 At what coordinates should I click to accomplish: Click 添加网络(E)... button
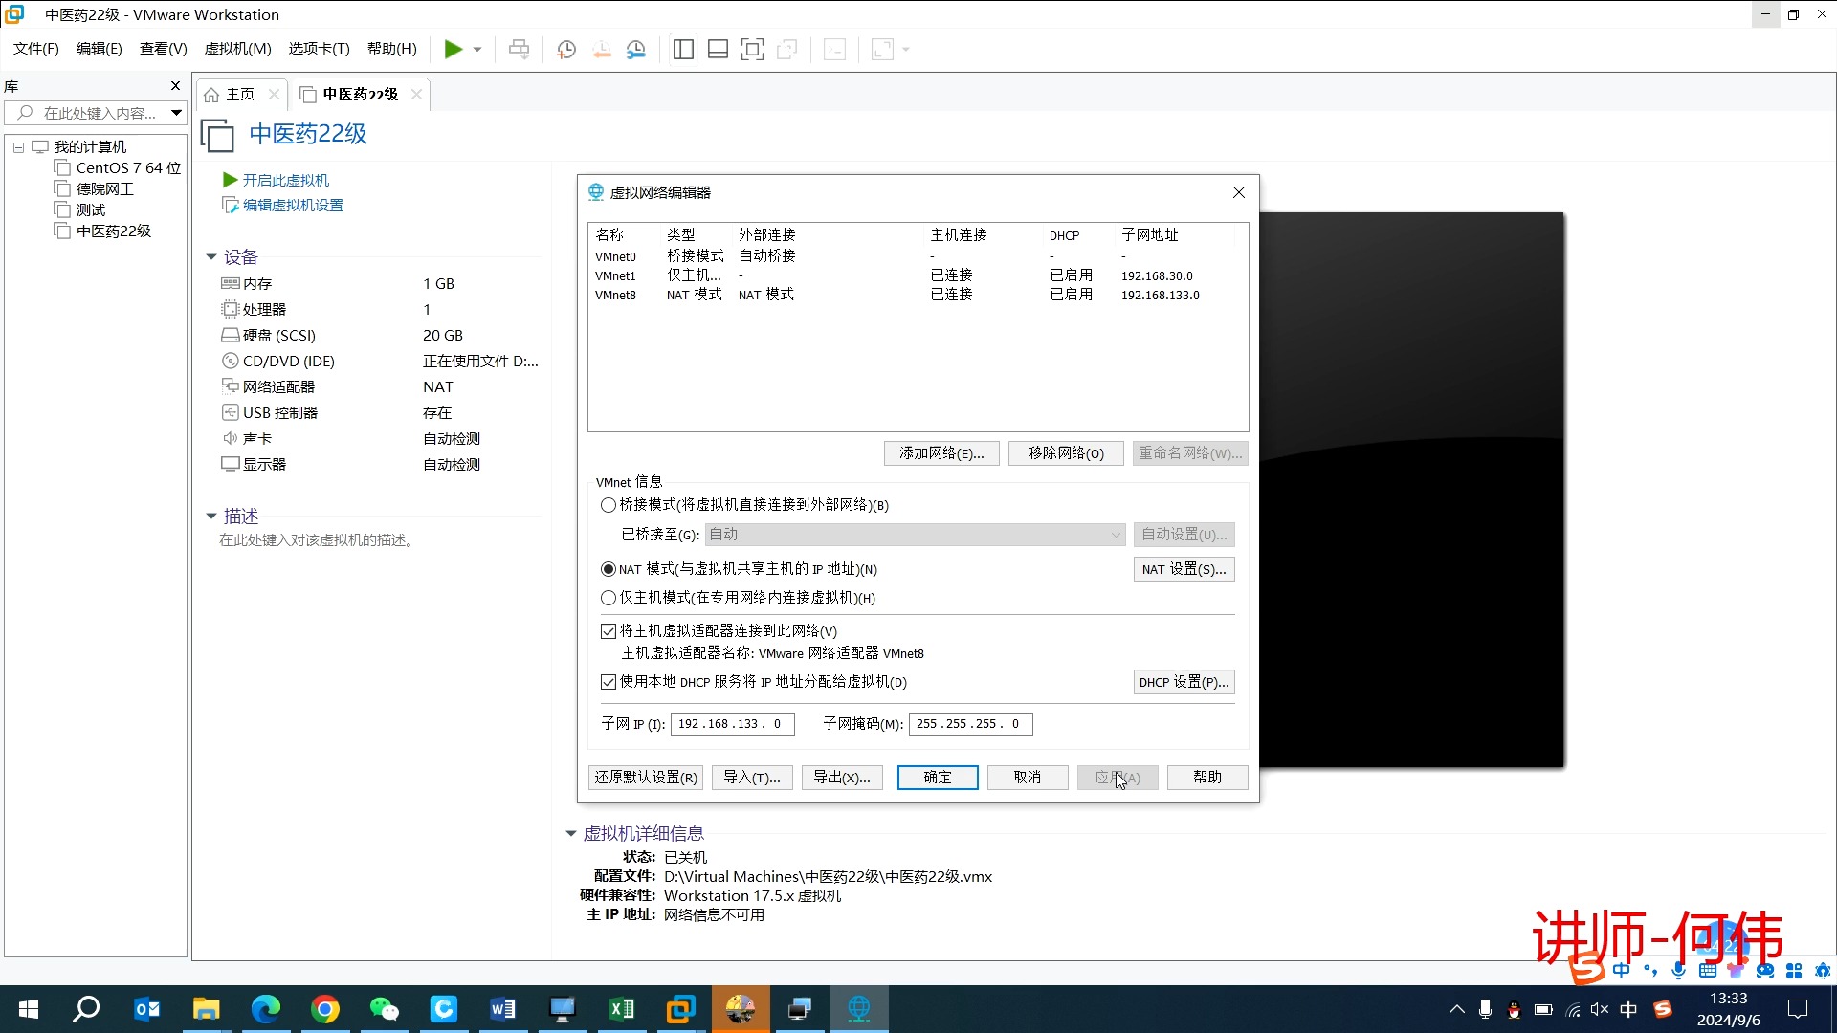tap(941, 453)
